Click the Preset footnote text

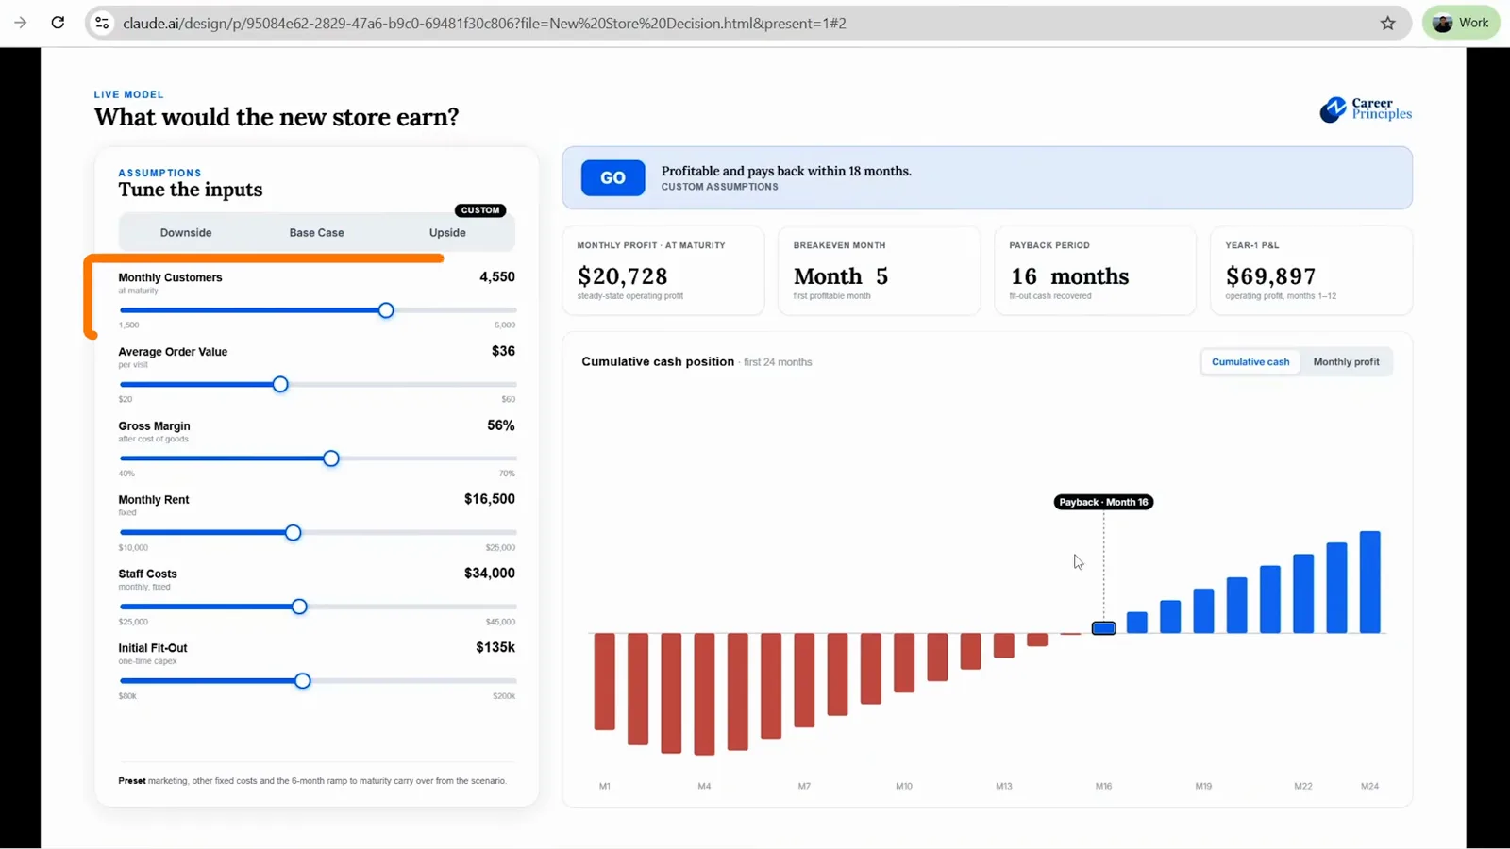(312, 781)
